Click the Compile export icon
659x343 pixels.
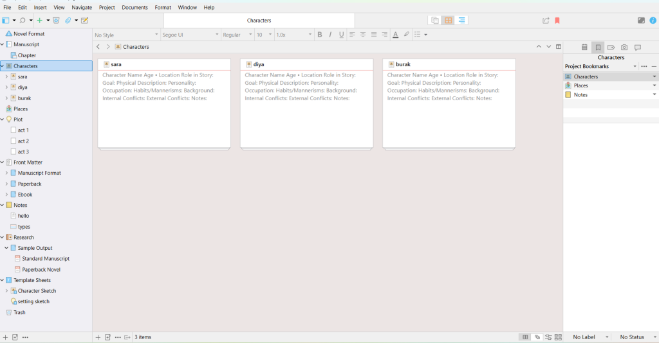(x=546, y=21)
